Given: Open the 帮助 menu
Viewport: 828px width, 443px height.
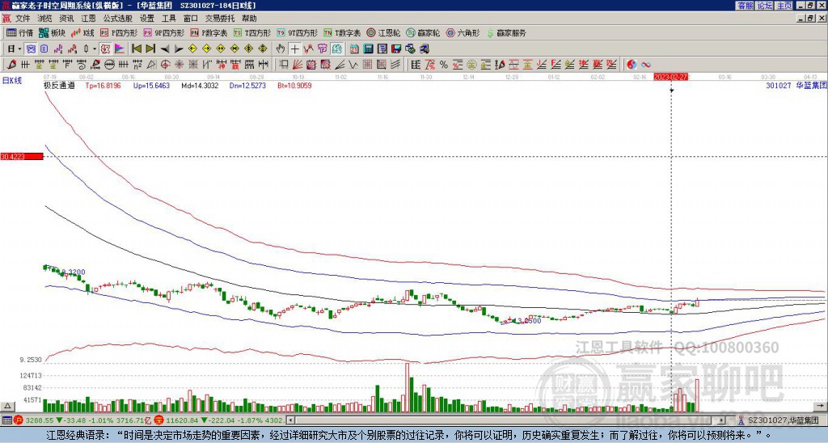Looking at the screenshot, I should [249, 19].
